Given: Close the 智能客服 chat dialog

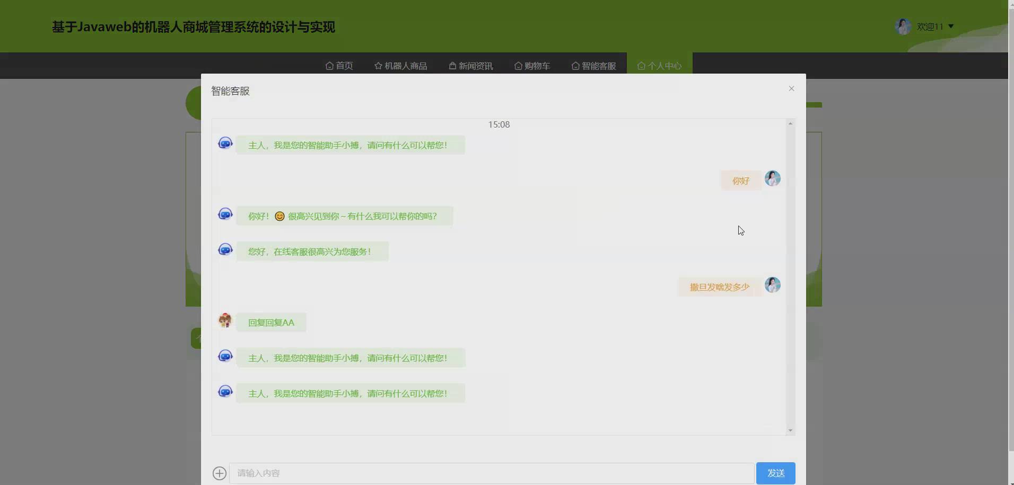Looking at the screenshot, I should 791,88.
